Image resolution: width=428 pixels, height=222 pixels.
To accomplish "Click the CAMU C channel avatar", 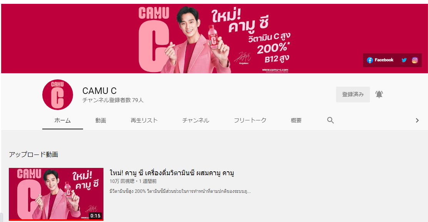I will (x=58, y=95).
